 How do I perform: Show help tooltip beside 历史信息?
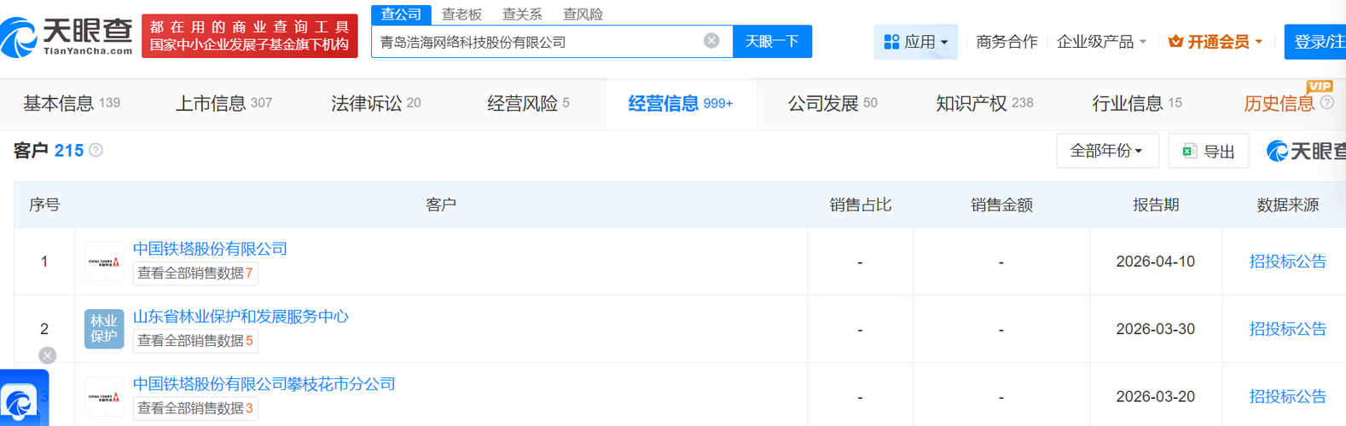1327,103
